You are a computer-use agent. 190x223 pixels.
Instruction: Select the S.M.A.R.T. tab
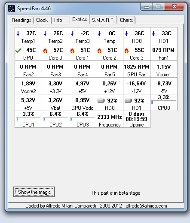pos(104,20)
